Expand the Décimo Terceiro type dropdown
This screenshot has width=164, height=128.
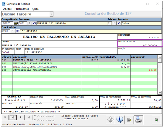click(51, 14)
